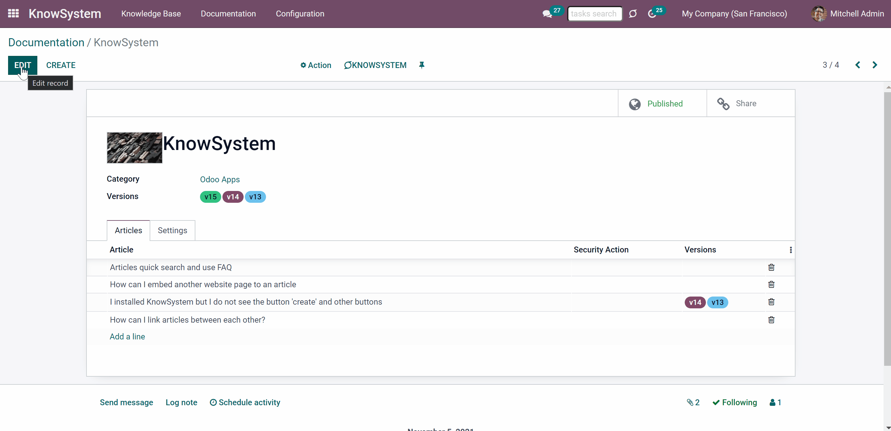Click Send message in chatter
The height and width of the screenshot is (431, 891).
coord(126,402)
